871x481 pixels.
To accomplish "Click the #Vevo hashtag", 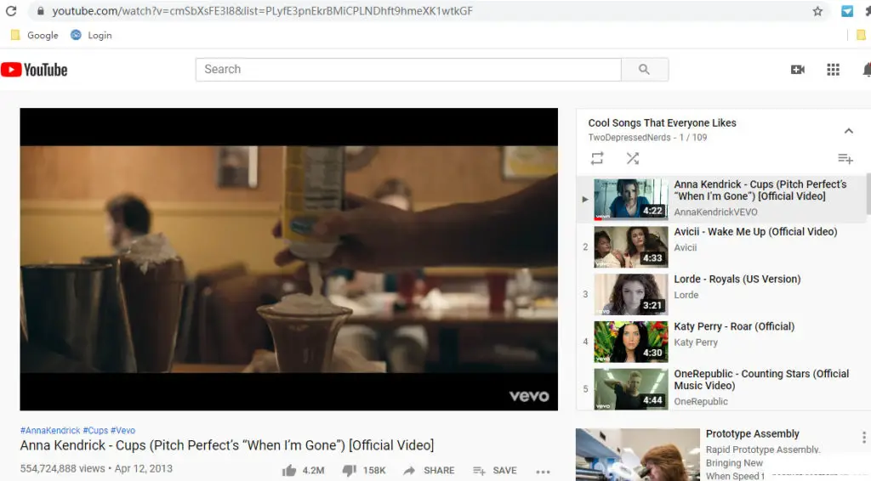I will 122,431.
